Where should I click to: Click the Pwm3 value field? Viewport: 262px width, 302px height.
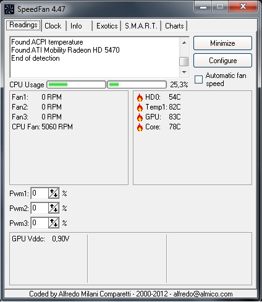tap(40, 223)
